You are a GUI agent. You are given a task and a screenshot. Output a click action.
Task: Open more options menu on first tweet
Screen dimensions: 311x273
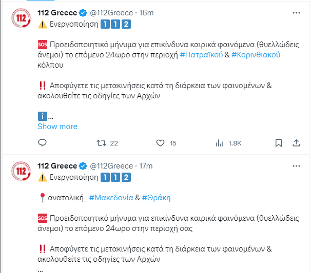click(296, 12)
